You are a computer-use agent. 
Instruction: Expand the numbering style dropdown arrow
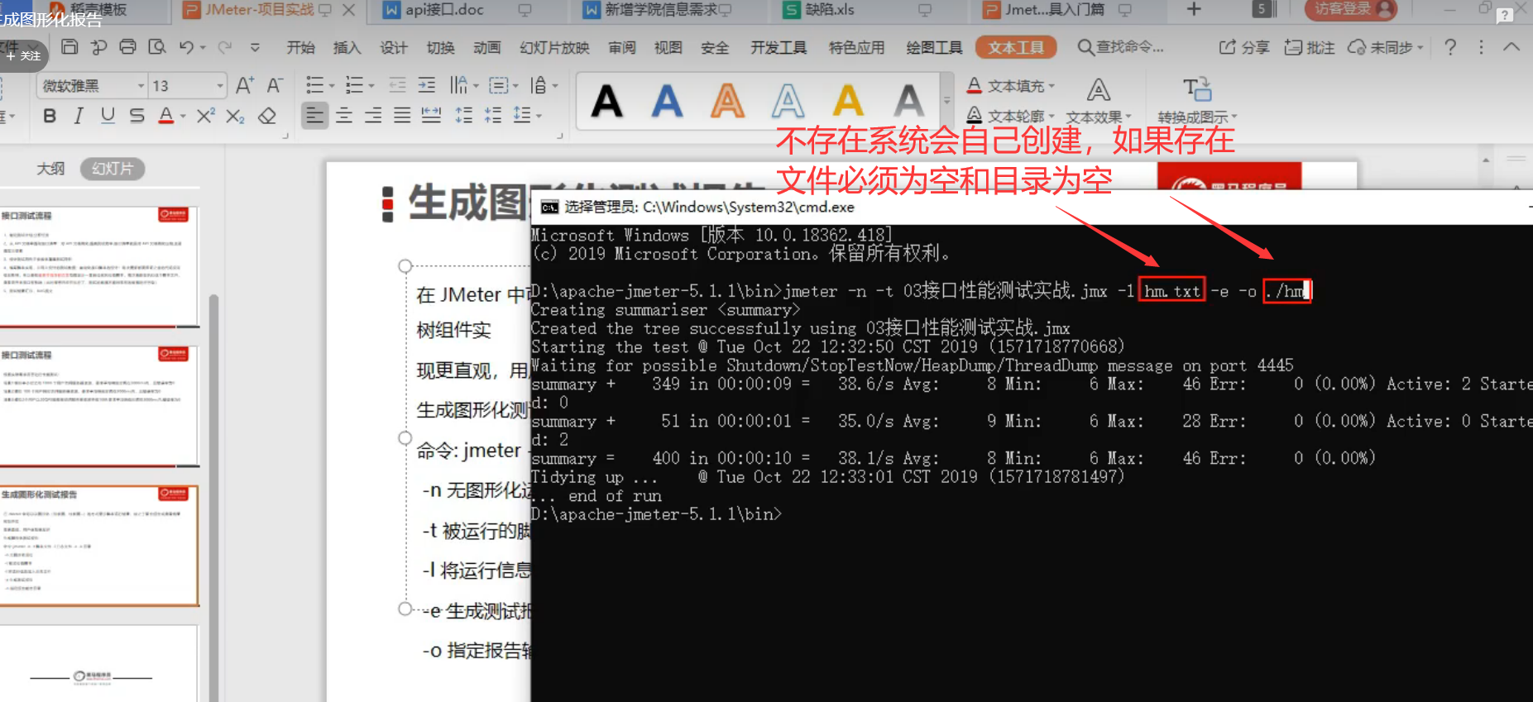pyautogui.click(x=371, y=86)
